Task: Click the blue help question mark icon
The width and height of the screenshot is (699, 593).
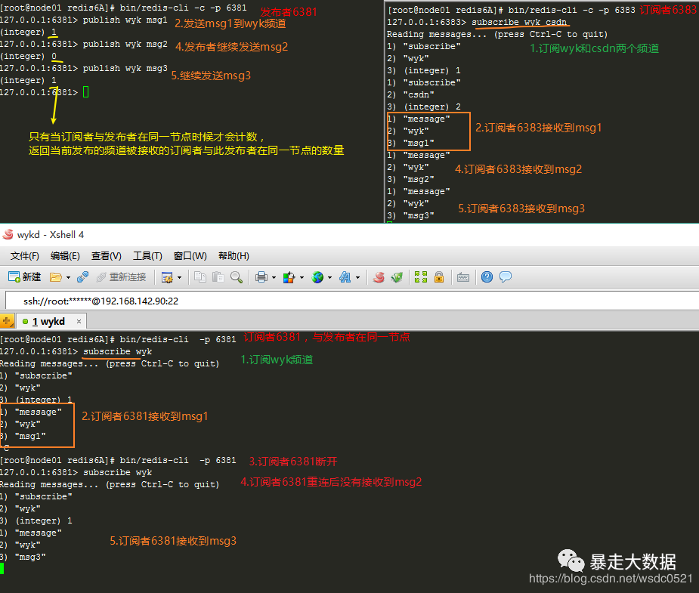Action: click(x=487, y=277)
